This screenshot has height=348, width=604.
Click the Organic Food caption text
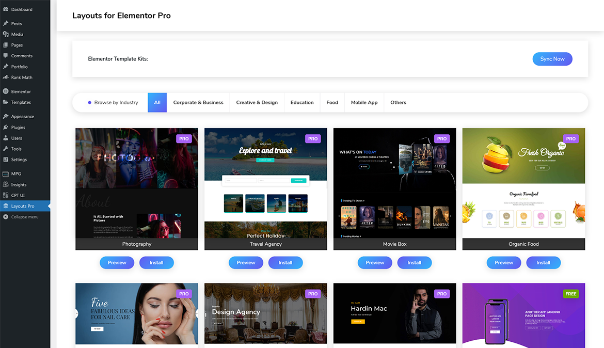[523, 244]
